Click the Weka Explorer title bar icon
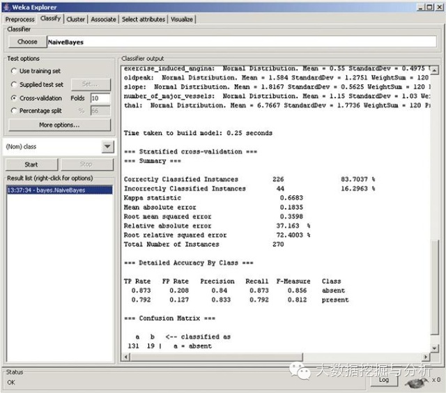This screenshot has width=446, height=393. coord(6,7)
